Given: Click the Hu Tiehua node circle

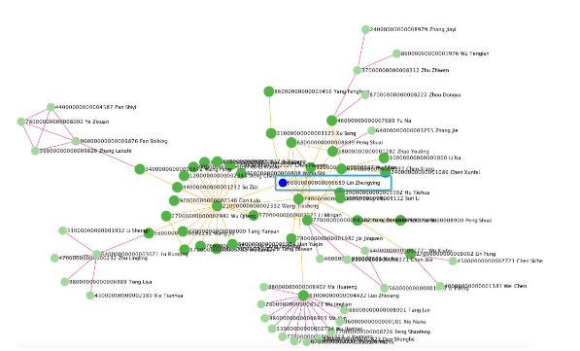Looking at the screenshot, I should [x=340, y=193].
